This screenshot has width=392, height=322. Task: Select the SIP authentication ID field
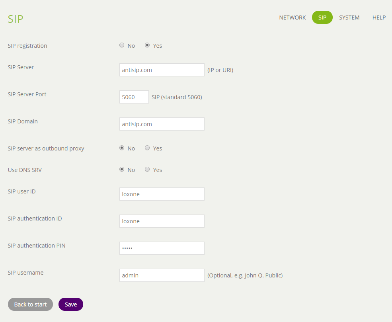pyautogui.click(x=162, y=221)
